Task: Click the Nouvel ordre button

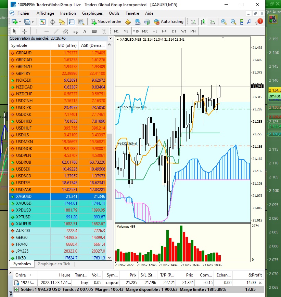Action: click(106, 22)
